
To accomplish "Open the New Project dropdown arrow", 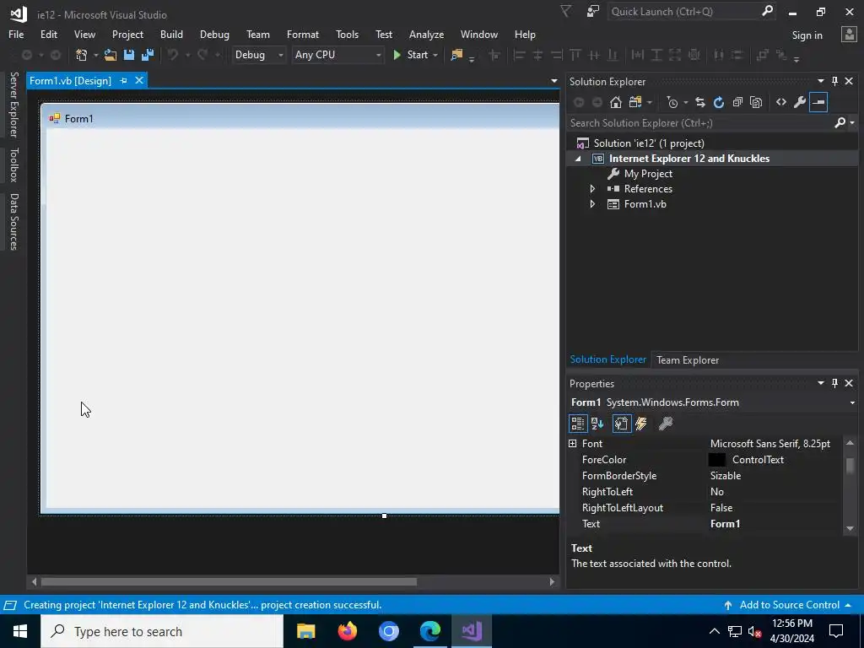I will coord(95,55).
